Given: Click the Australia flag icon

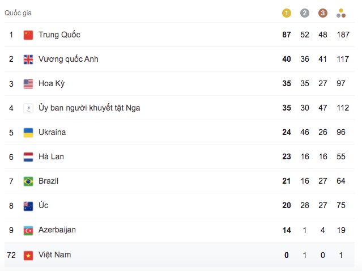Looking at the screenshot, I should click(x=28, y=206).
